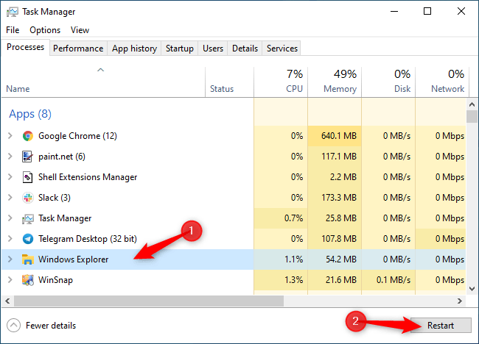The width and height of the screenshot is (479, 344).
Task: Click WinSnap's 0.1 MB/s disk value
Action: point(394,280)
